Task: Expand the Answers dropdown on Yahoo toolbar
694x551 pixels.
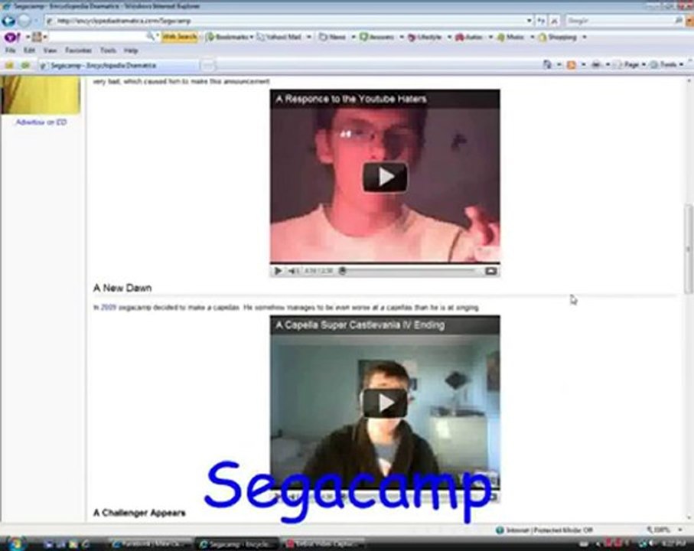Action: (402, 37)
